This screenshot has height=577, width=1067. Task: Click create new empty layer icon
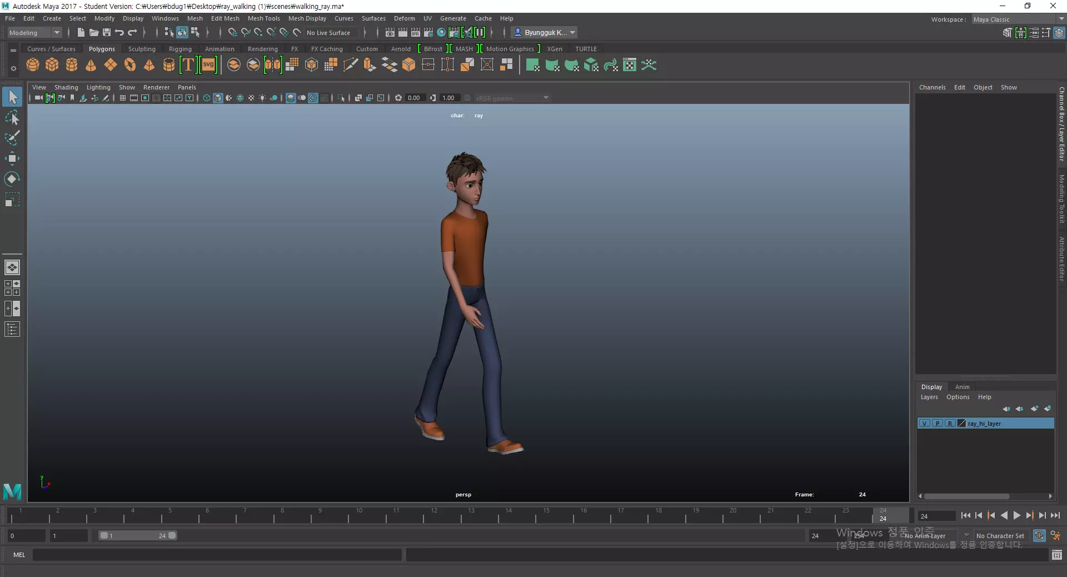tap(1034, 409)
